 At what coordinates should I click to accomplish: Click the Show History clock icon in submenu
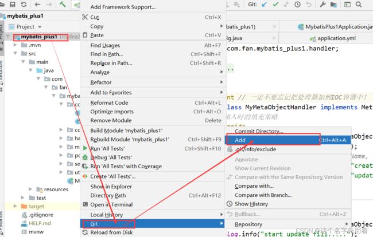pyautogui.click(x=230, y=204)
